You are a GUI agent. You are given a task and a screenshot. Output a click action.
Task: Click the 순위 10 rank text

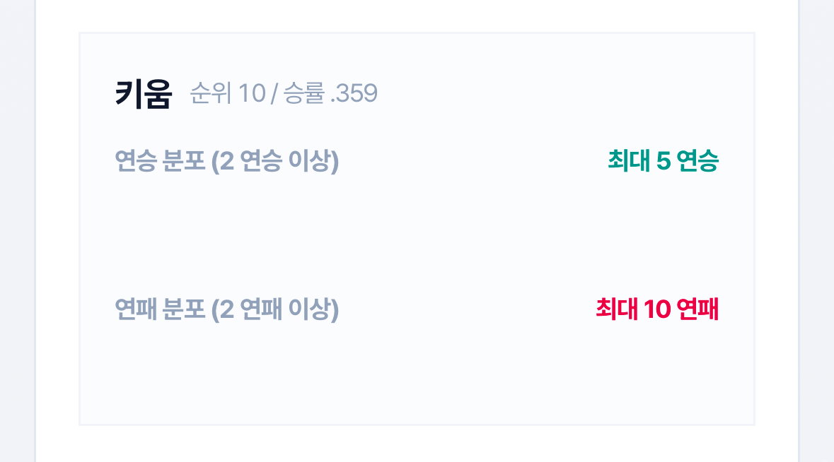[x=228, y=93]
